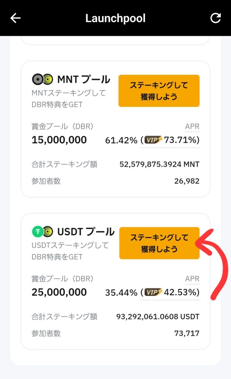
Task: Open the MNT プール title
Action: tap(84, 79)
